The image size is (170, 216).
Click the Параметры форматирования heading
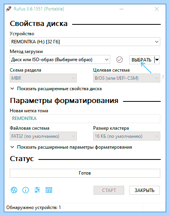click(x=64, y=101)
